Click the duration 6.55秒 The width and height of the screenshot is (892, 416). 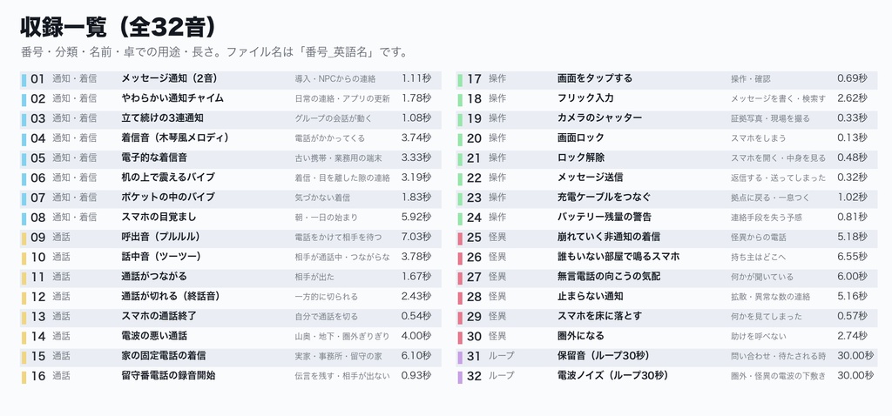point(852,257)
